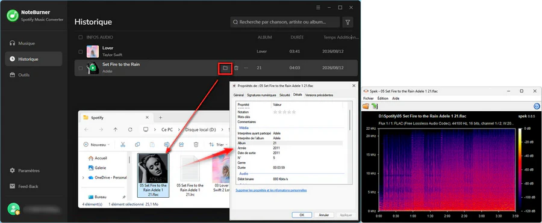Viewport: 542px width, 223px height.
Task: Refresh the File Explorer folder
Action: pos(130,129)
